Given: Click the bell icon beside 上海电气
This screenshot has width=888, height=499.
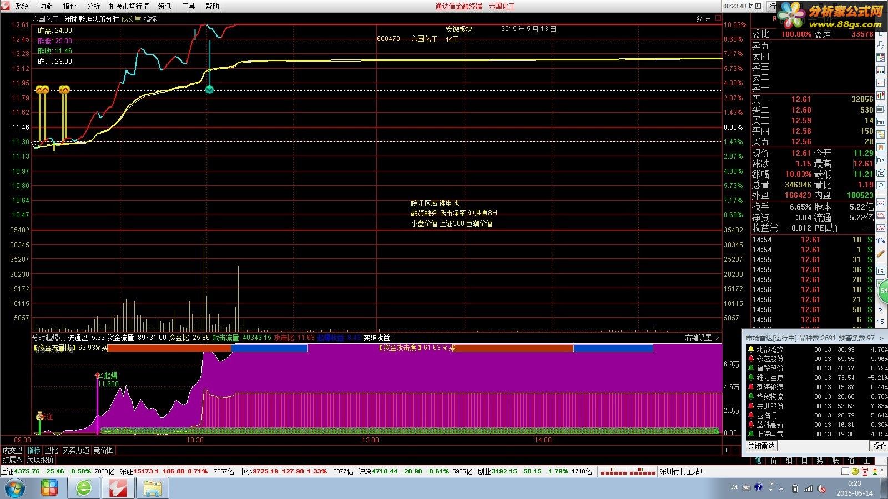Looking at the screenshot, I should click(x=751, y=434).
